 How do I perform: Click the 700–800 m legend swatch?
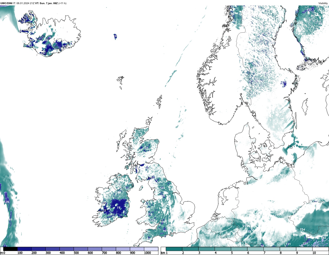click(x=109, y=249)
